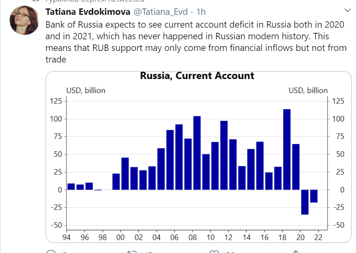The height and width of the screenshot is (253, 356).
Task: Click the left USD, billion axis label
Action: click(x=86, y=91)
